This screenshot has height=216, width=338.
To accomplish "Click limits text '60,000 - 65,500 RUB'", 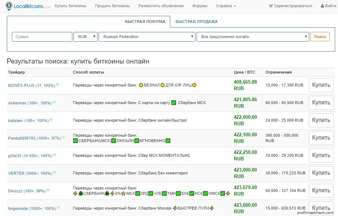I will [x=284, y=103].
